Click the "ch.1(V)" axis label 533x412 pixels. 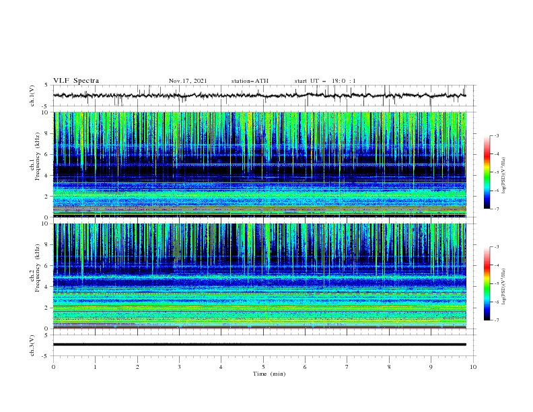32,96
